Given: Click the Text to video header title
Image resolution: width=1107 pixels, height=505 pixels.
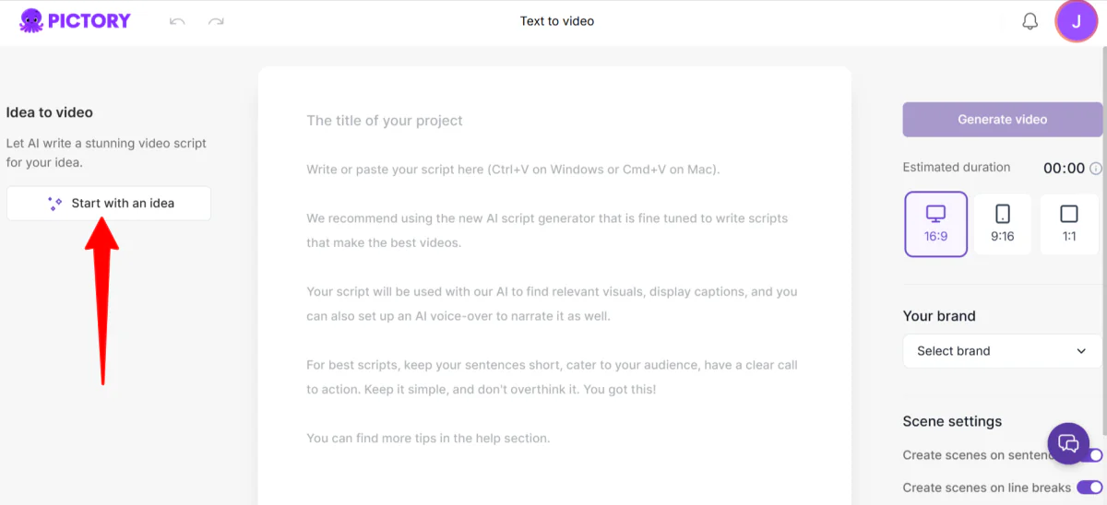Looking at the screenshot, I should click(x=557, y=21).
